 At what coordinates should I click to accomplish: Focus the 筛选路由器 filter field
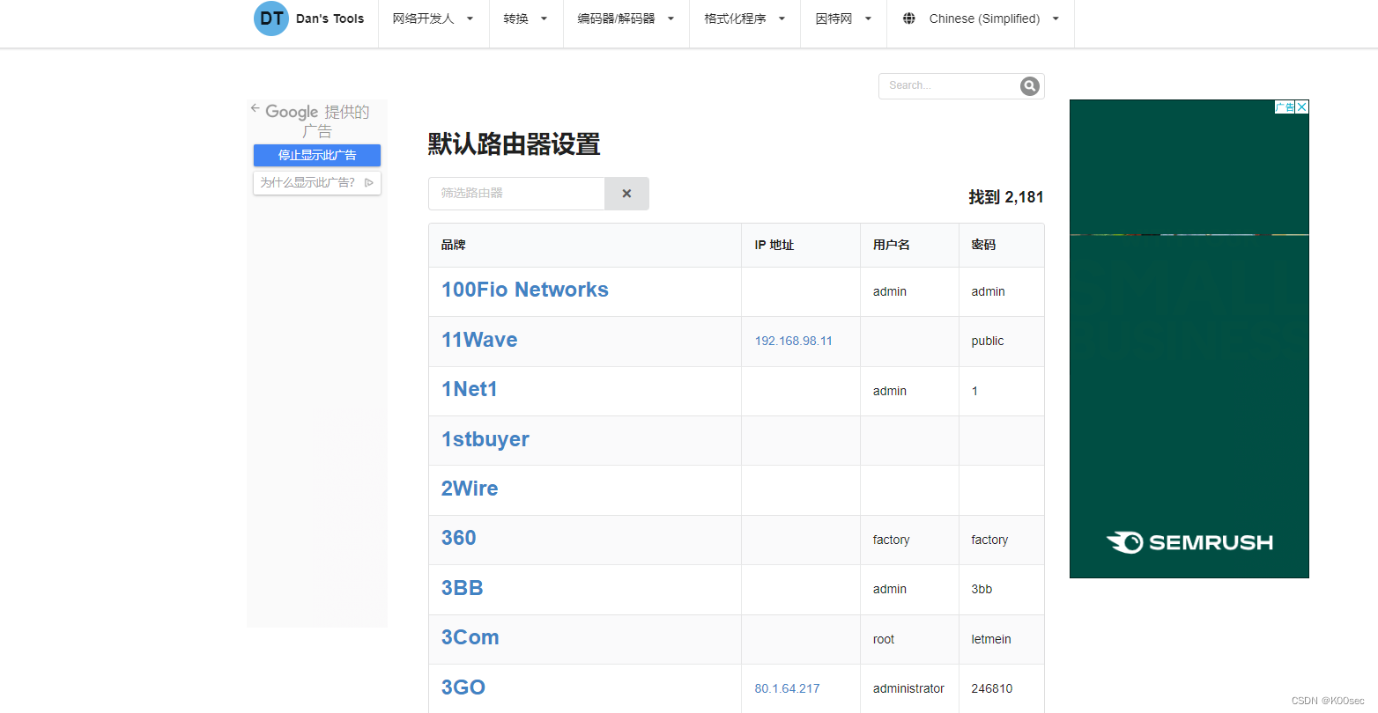tap(516, 194)
